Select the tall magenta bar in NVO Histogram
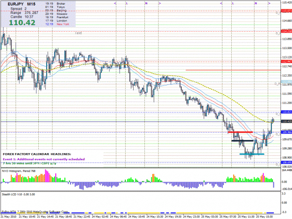The height and width of the screenshot is (219, 292). click(x=46, y=176)
